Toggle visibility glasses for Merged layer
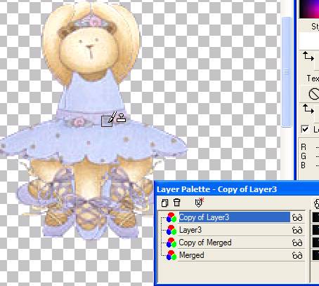 pyautogui.click(x=297, y=256)
